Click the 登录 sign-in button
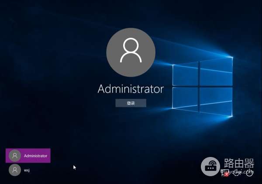Image resolution: width=262 pixels, height=184 pixels. (131, 103)
